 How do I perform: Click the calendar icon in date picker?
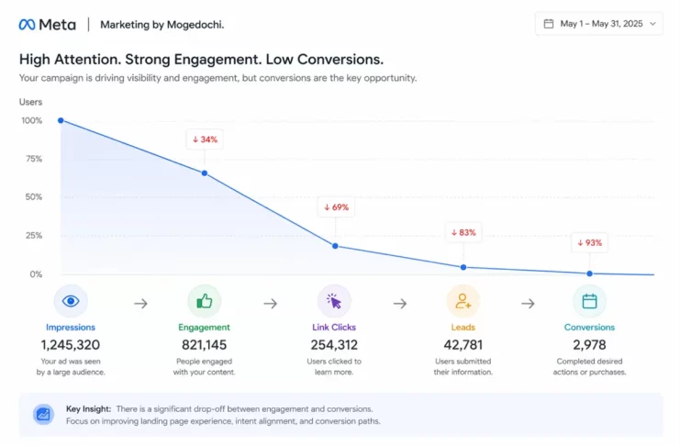(x=549, y=24)
